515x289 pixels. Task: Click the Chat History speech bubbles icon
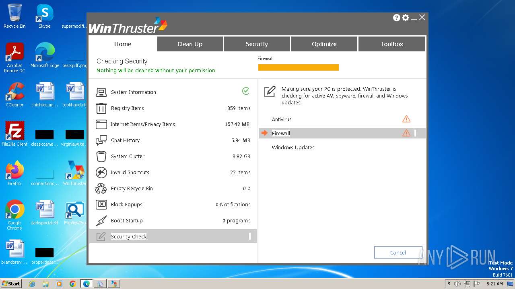coord(101,140)
